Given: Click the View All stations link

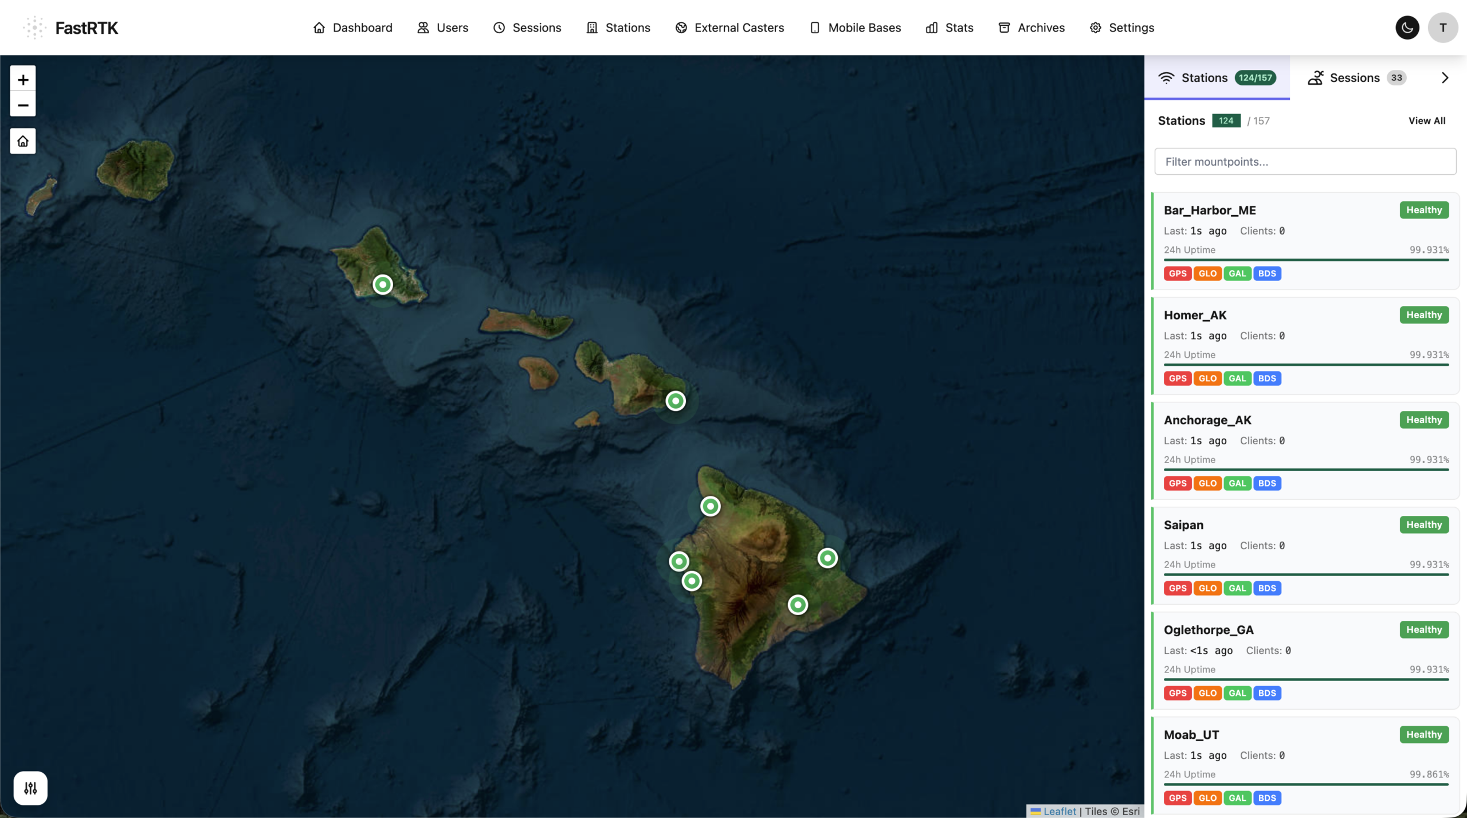Looking at the screenshot, I should pyautogui.click(x=1427, y=121).
